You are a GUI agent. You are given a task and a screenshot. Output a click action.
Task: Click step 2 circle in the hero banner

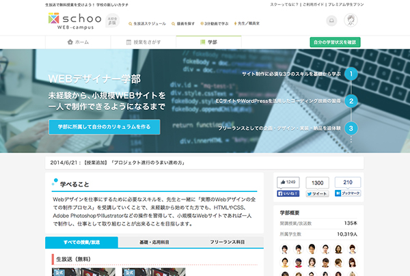click(x=351, y=101)
